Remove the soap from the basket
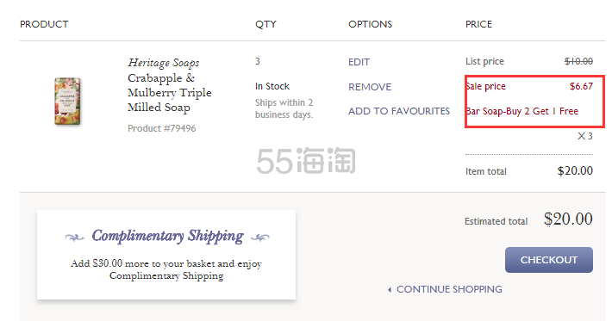This screenshot has width=612, height=321. (x=370, y=87)
